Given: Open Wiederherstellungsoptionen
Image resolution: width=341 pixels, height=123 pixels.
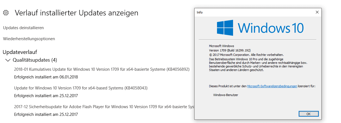Looking at the screenshot, I should click(x=29, y=39).
